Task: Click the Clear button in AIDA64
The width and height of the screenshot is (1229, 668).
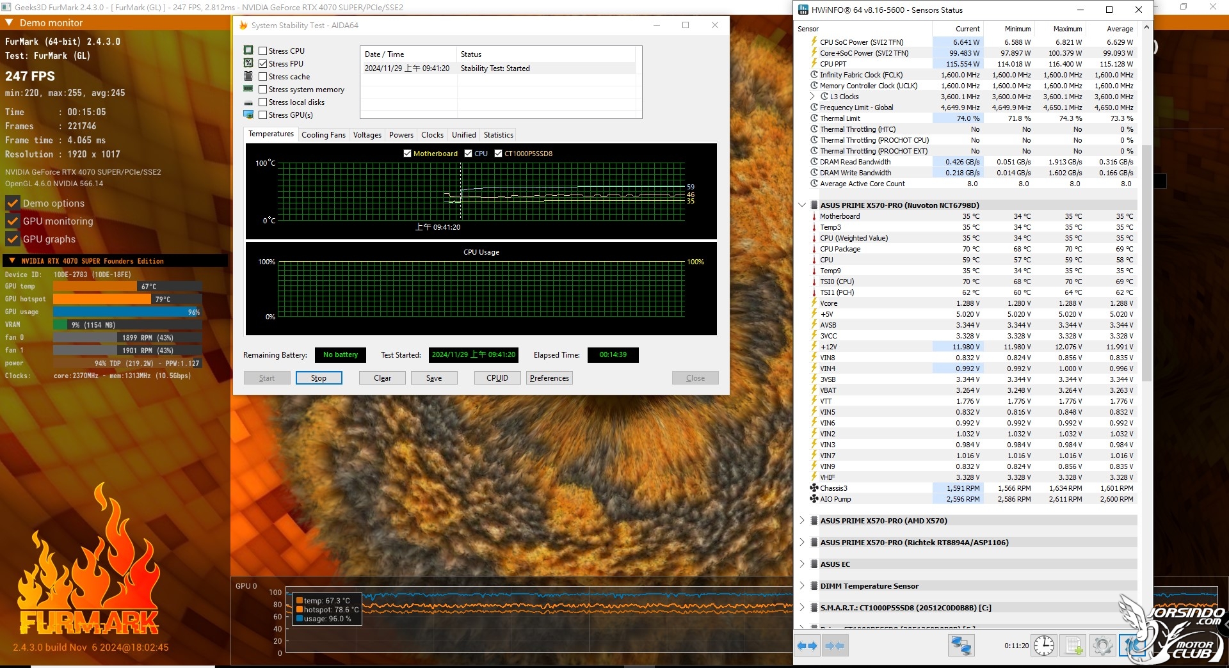Action: coord(382,378)
